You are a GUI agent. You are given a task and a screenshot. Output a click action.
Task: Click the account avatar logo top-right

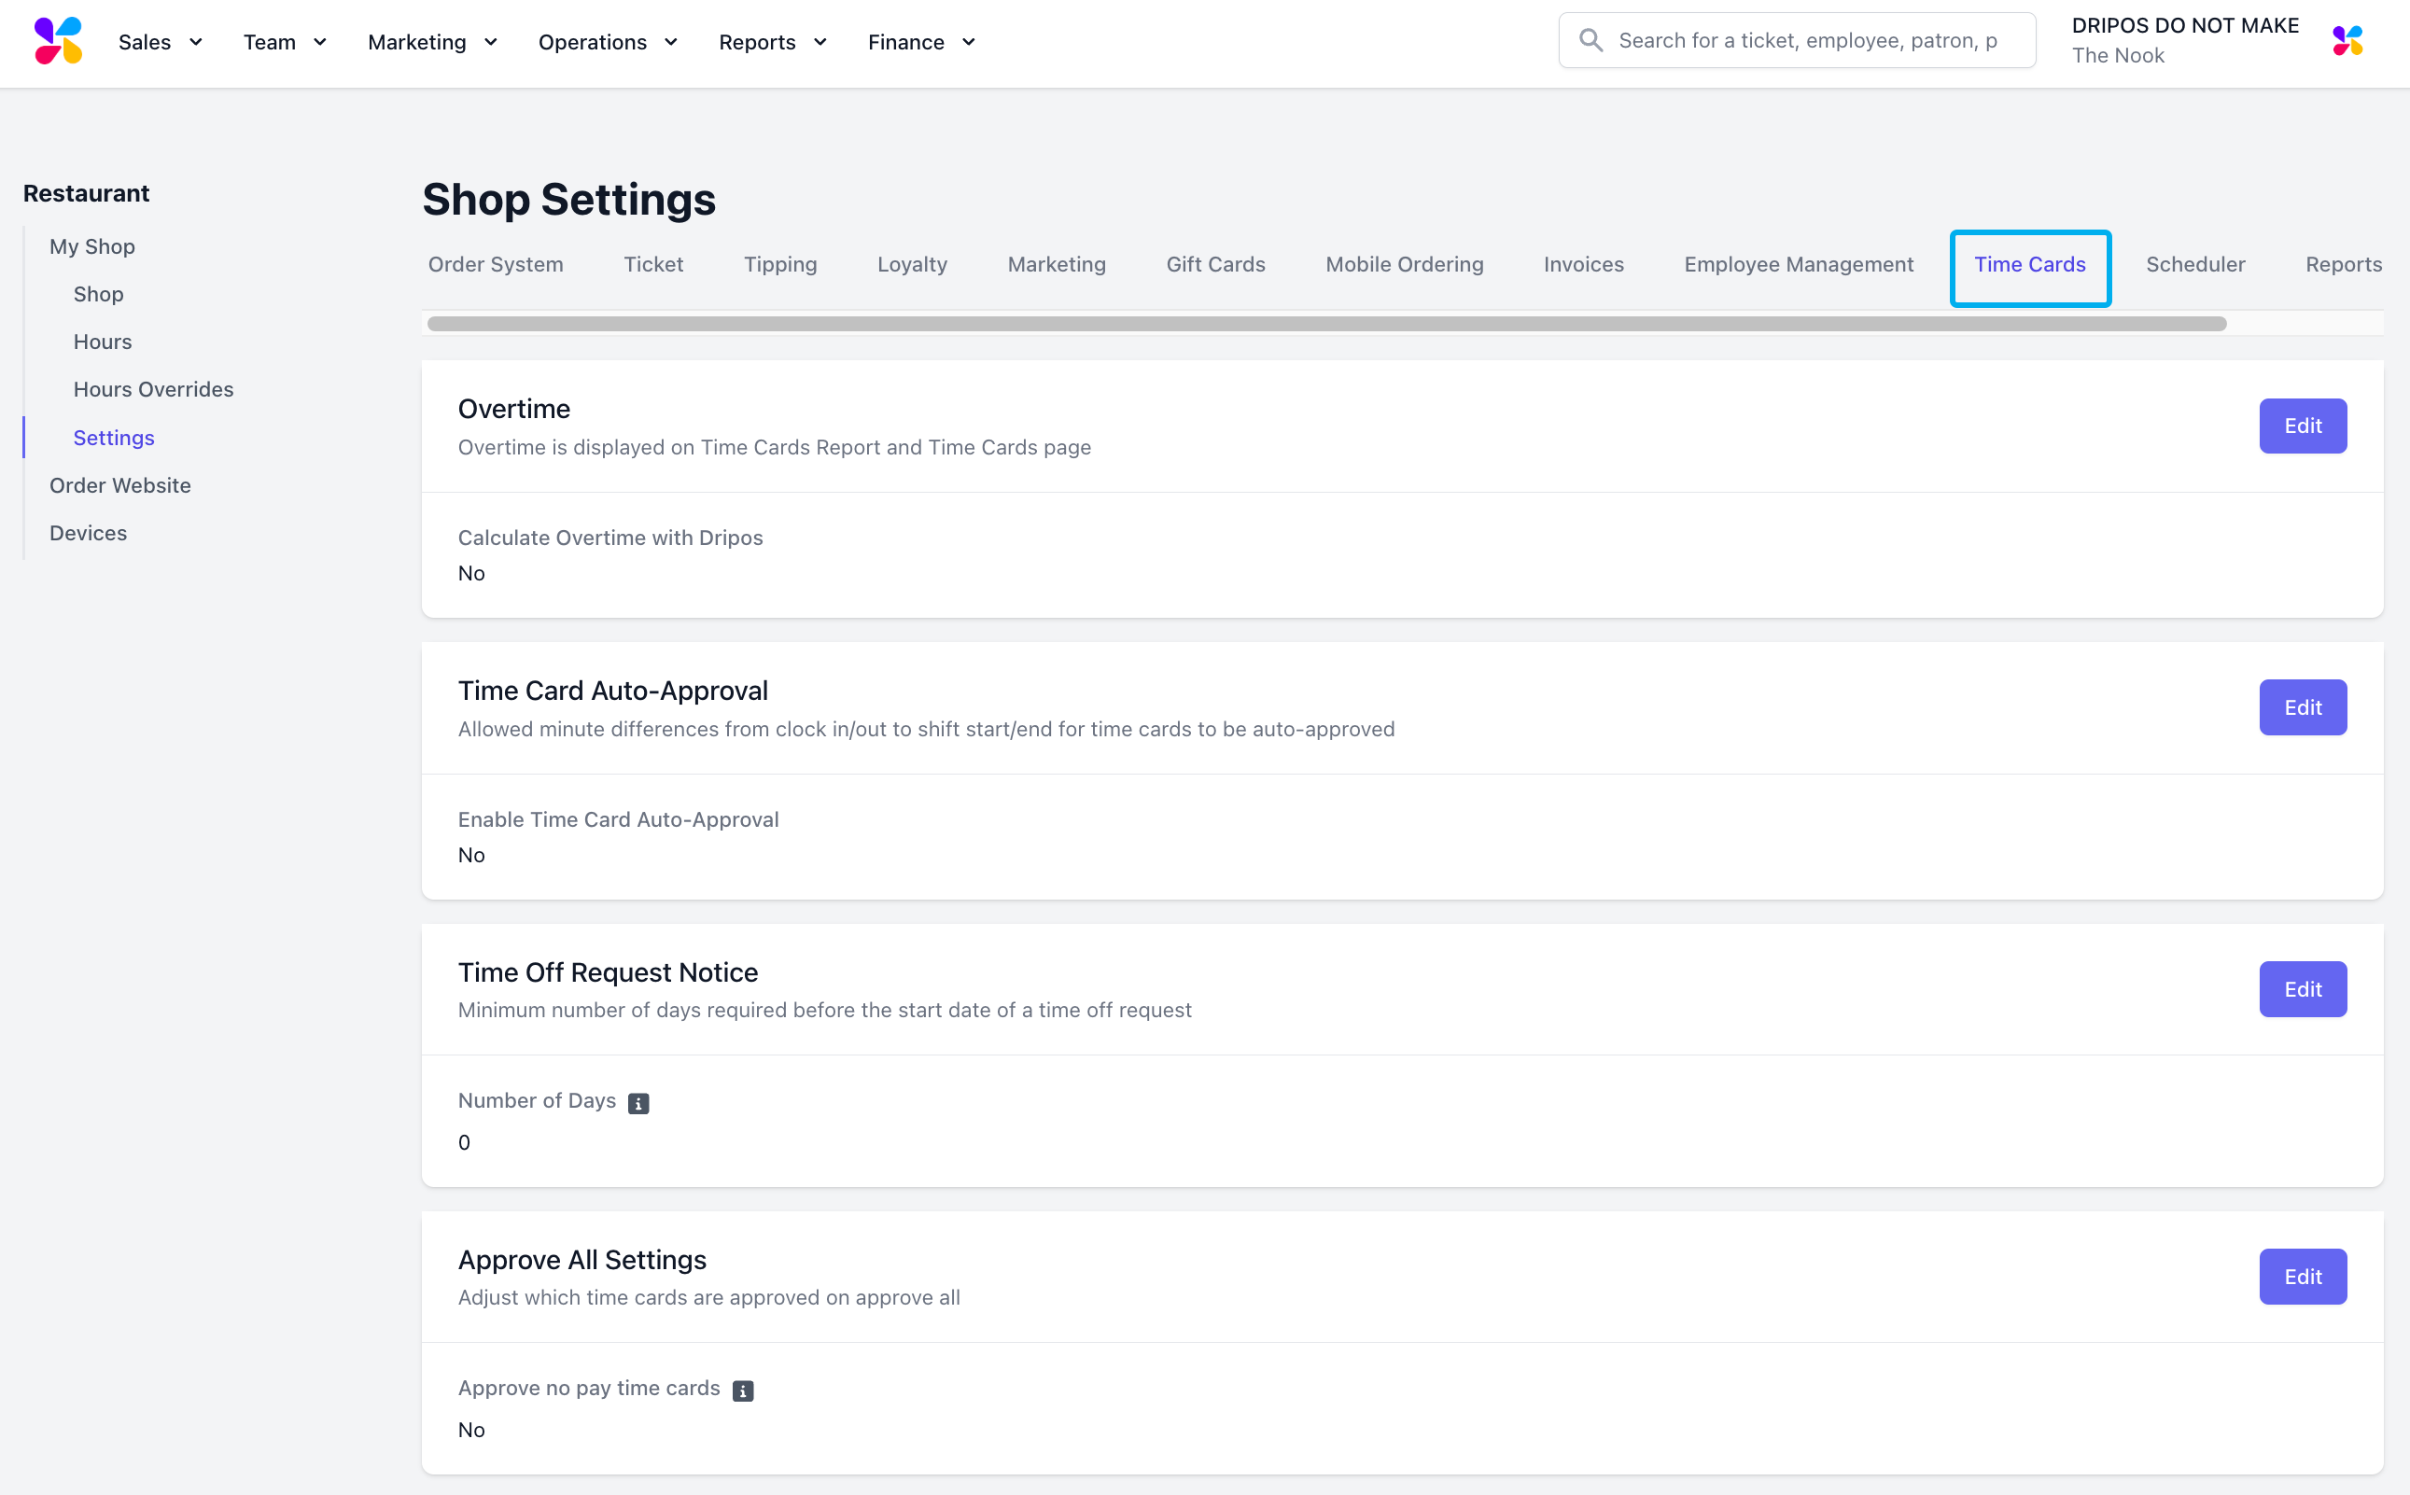coord(2347,41)
